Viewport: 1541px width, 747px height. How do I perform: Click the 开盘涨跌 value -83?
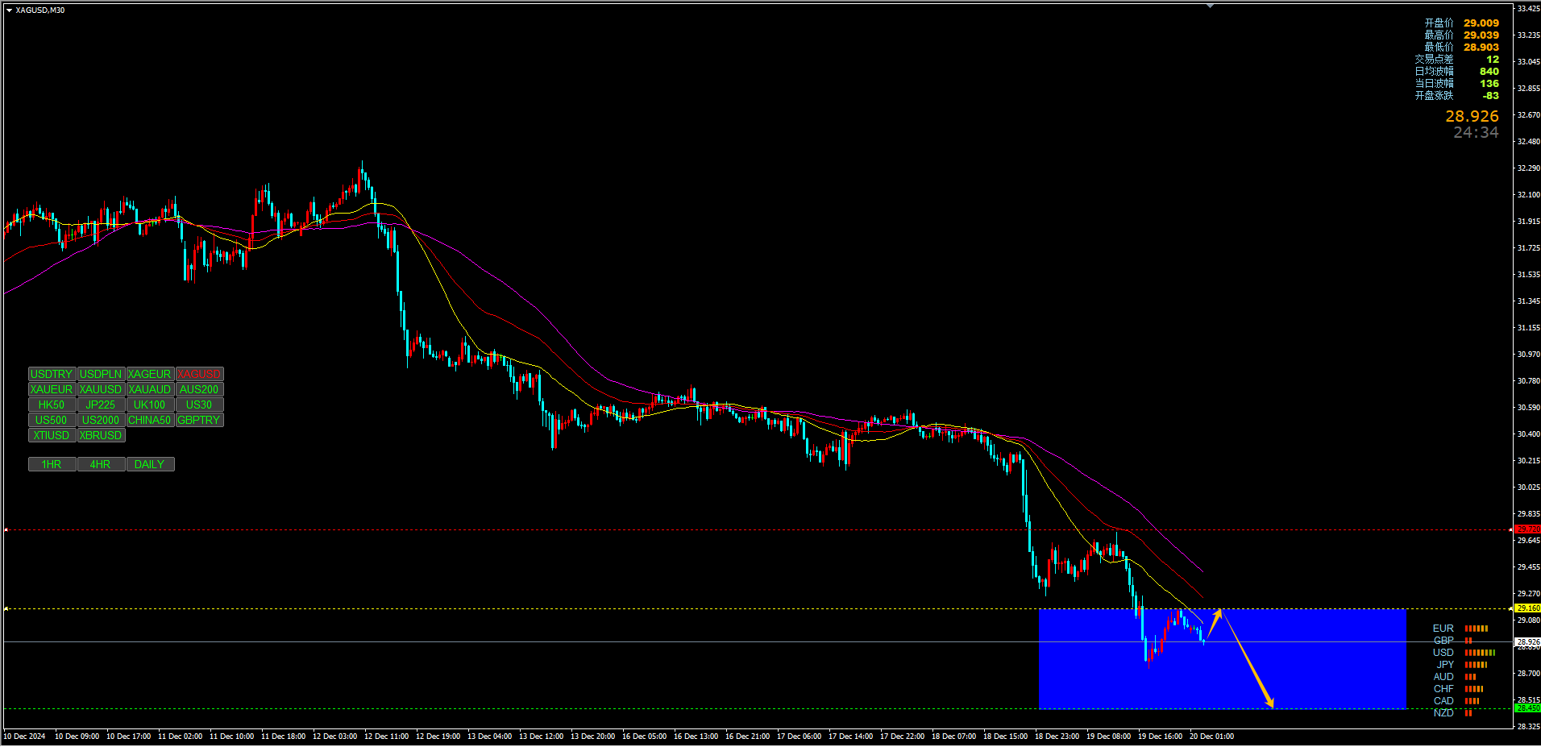pyautogui.click(x=1491, y=96)
